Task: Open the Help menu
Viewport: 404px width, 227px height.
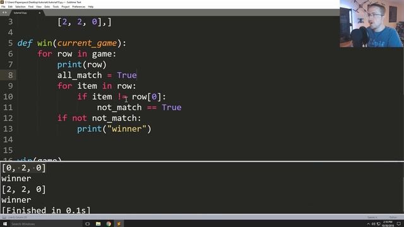Action: [x=91, y=7]
